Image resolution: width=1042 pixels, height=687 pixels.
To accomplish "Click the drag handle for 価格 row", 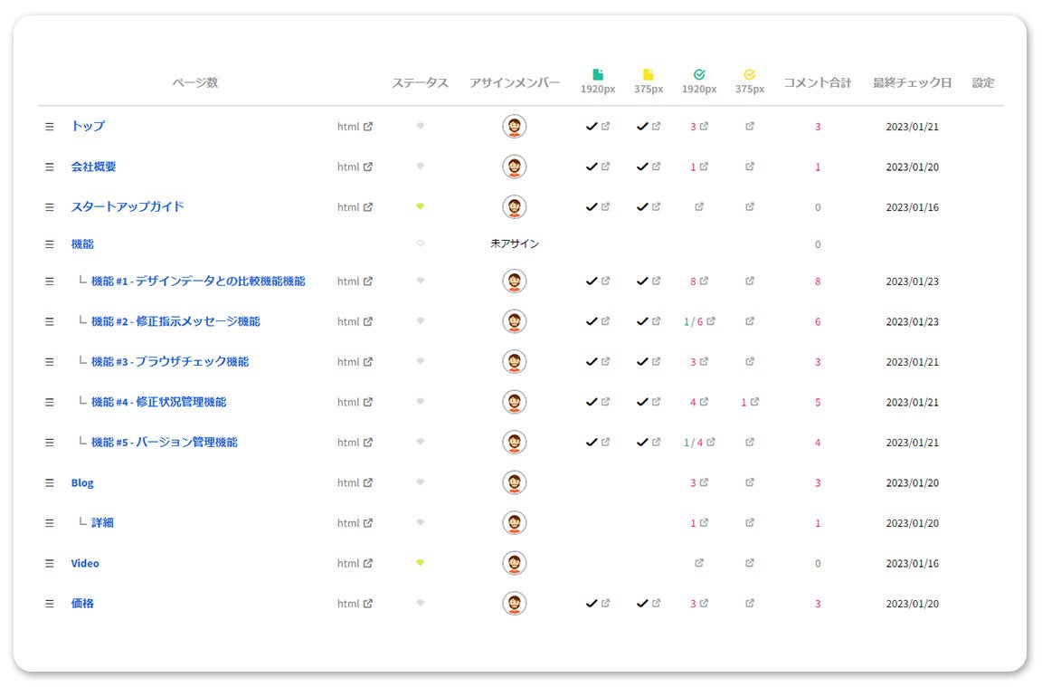I will tap(49, 604).
